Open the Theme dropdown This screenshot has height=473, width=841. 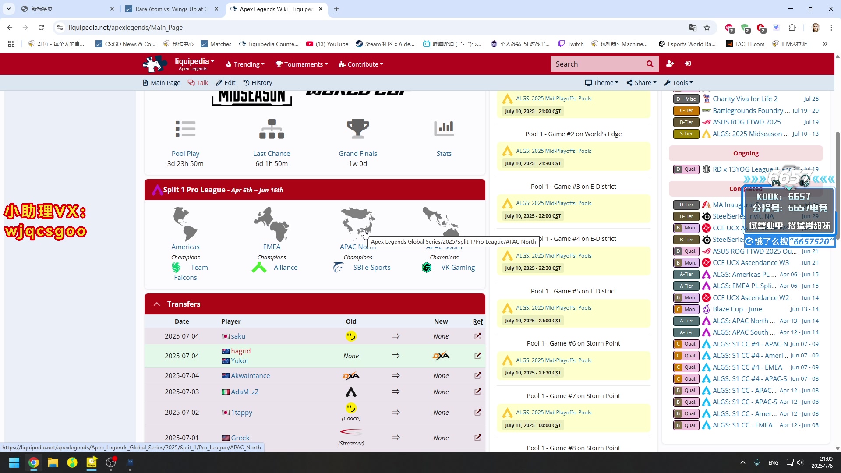click(x=602, y=83)
